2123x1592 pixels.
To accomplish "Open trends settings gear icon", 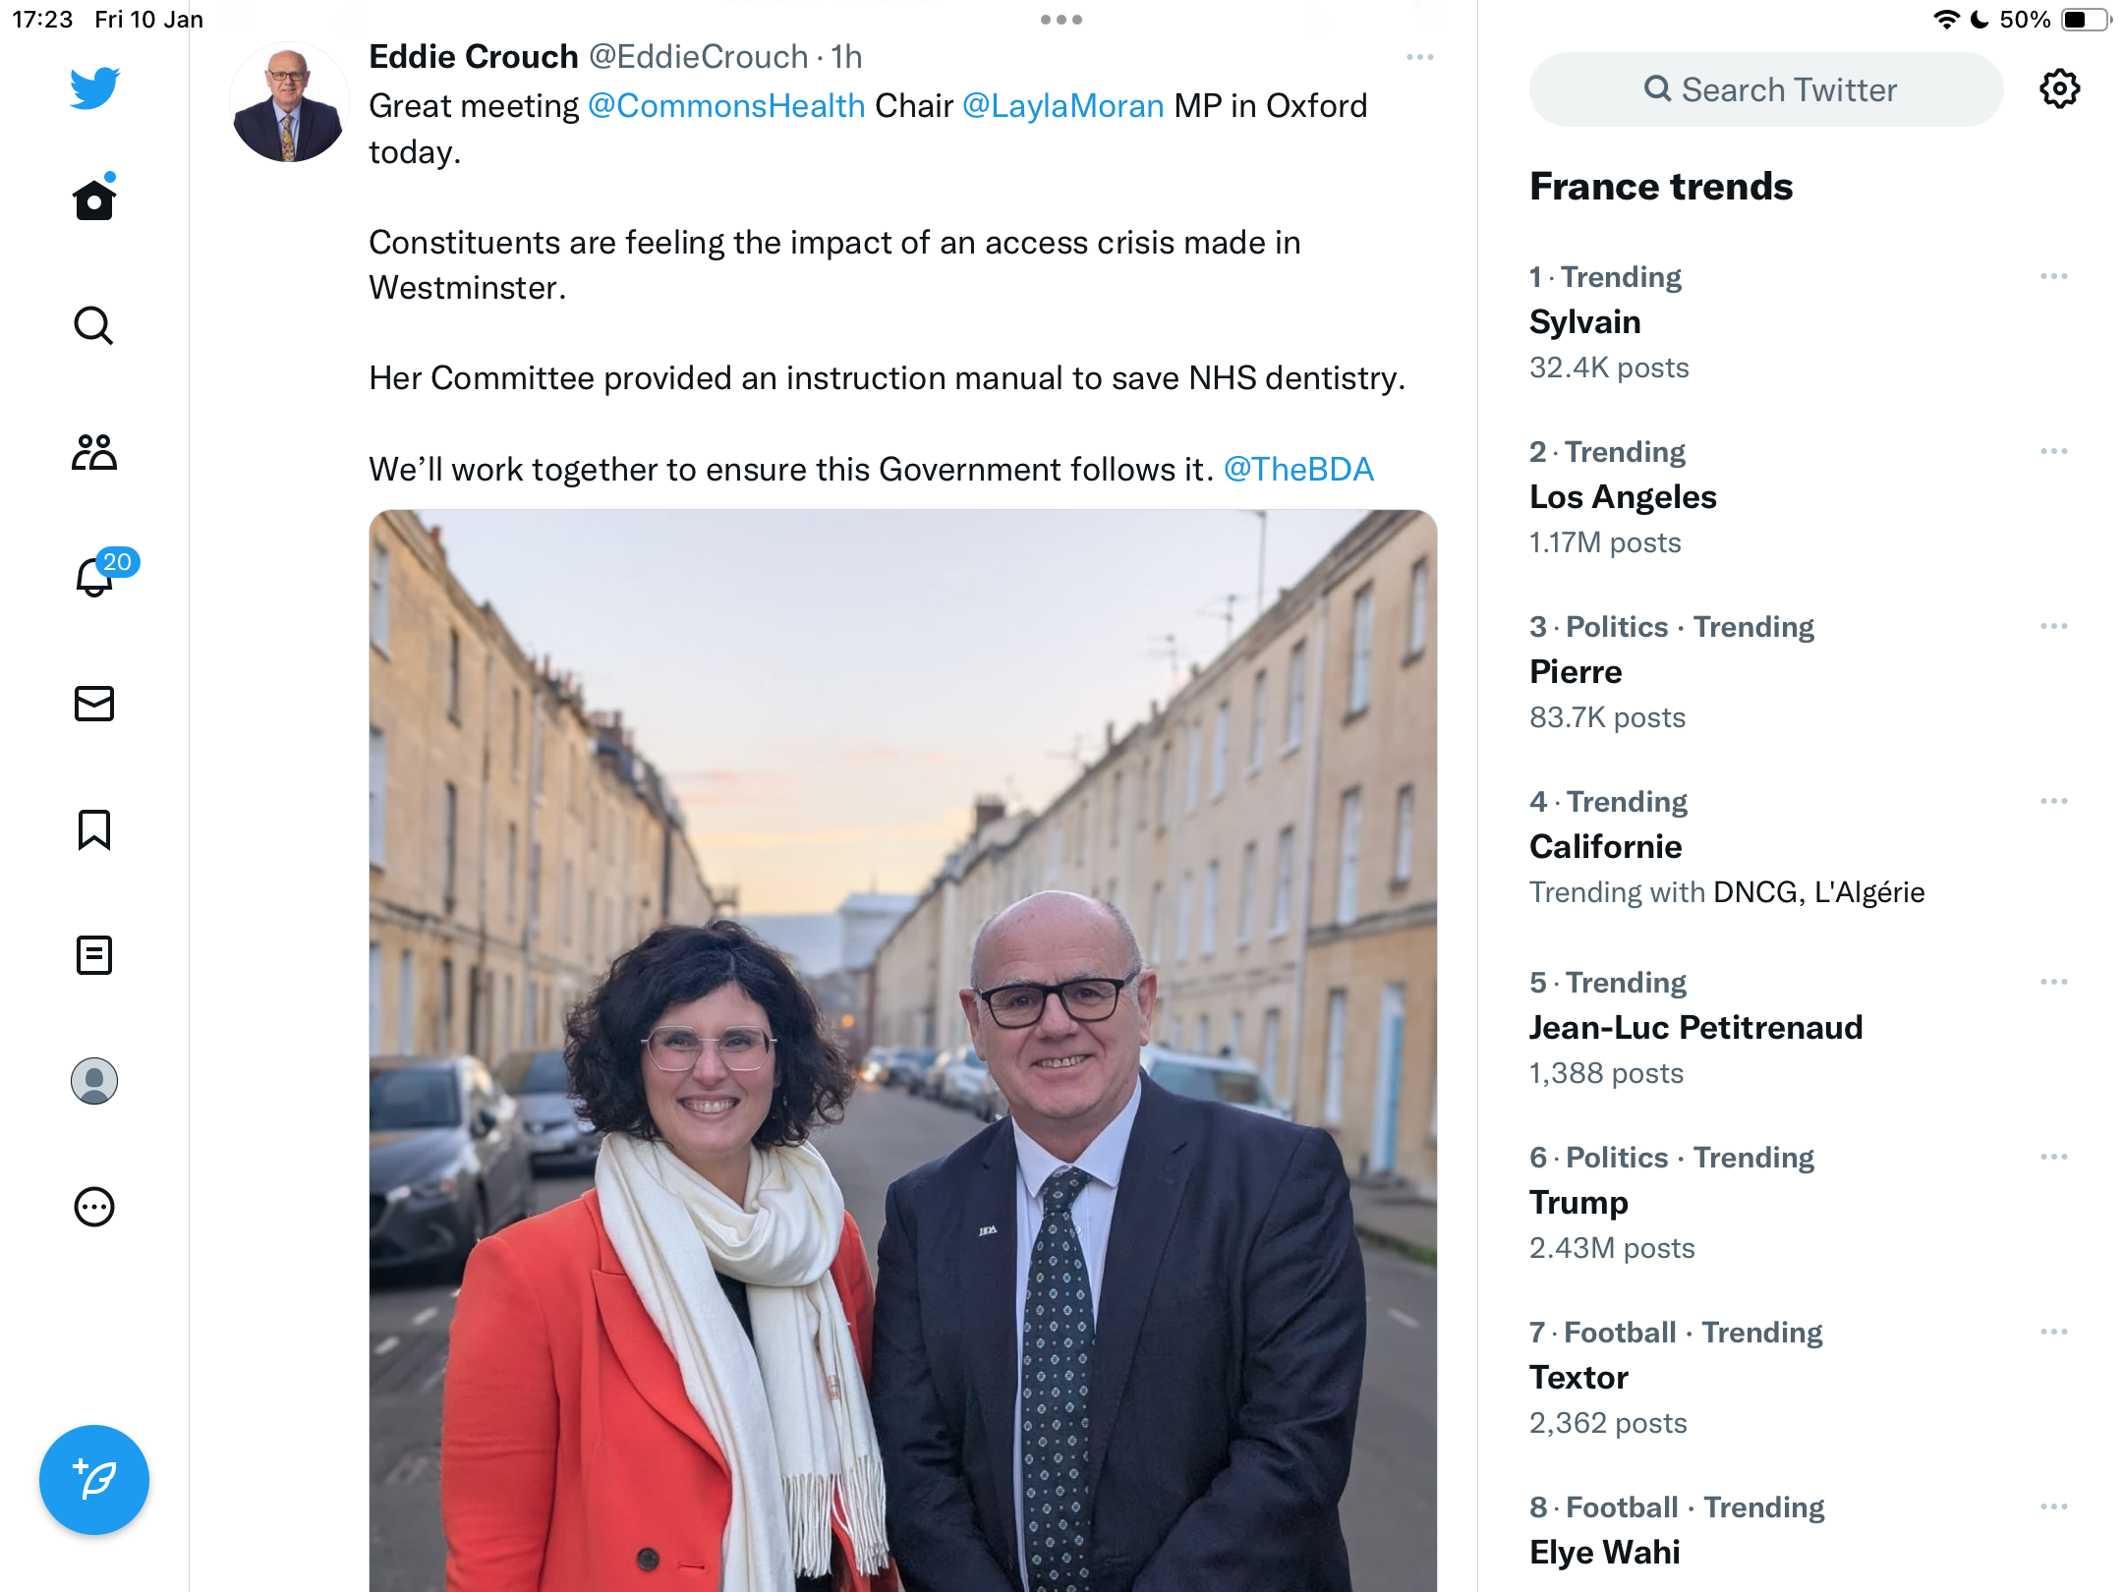I will pyautogui.click(x=2059, y=89).
